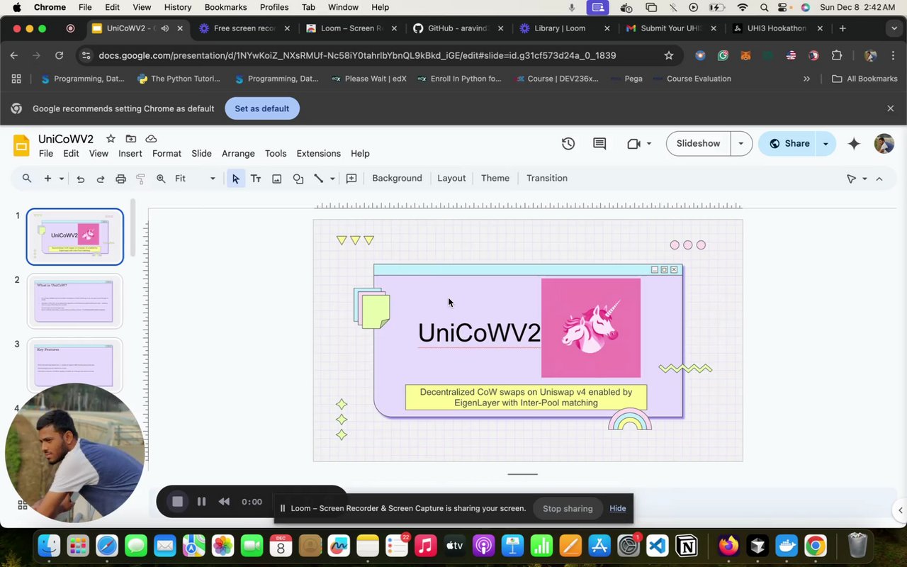This screenshot has width=907, height=567.
Task: Select slide 2 thumbnail in filmstrip
Action: click(x=75, y=301)
